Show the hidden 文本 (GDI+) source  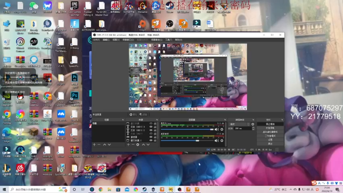151,133
